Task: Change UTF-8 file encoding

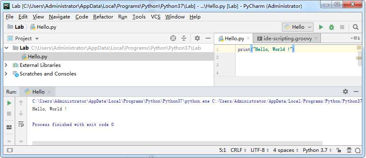Action: (x=260, y=150)
